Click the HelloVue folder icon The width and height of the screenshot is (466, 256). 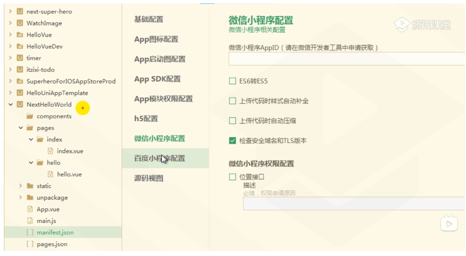[20, 35]
